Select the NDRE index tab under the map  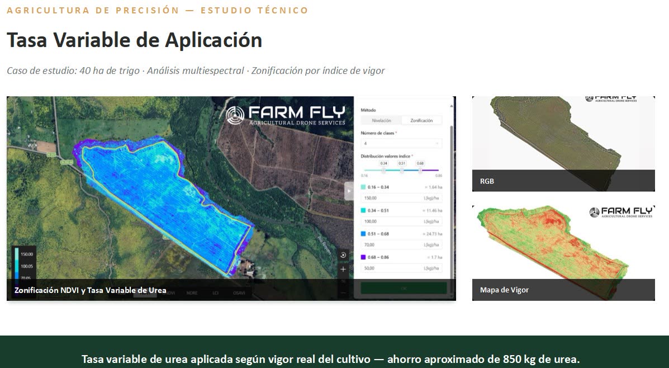[192, 293]
